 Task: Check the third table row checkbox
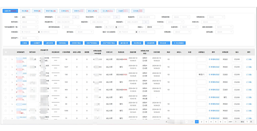click(x=6, y=75)
